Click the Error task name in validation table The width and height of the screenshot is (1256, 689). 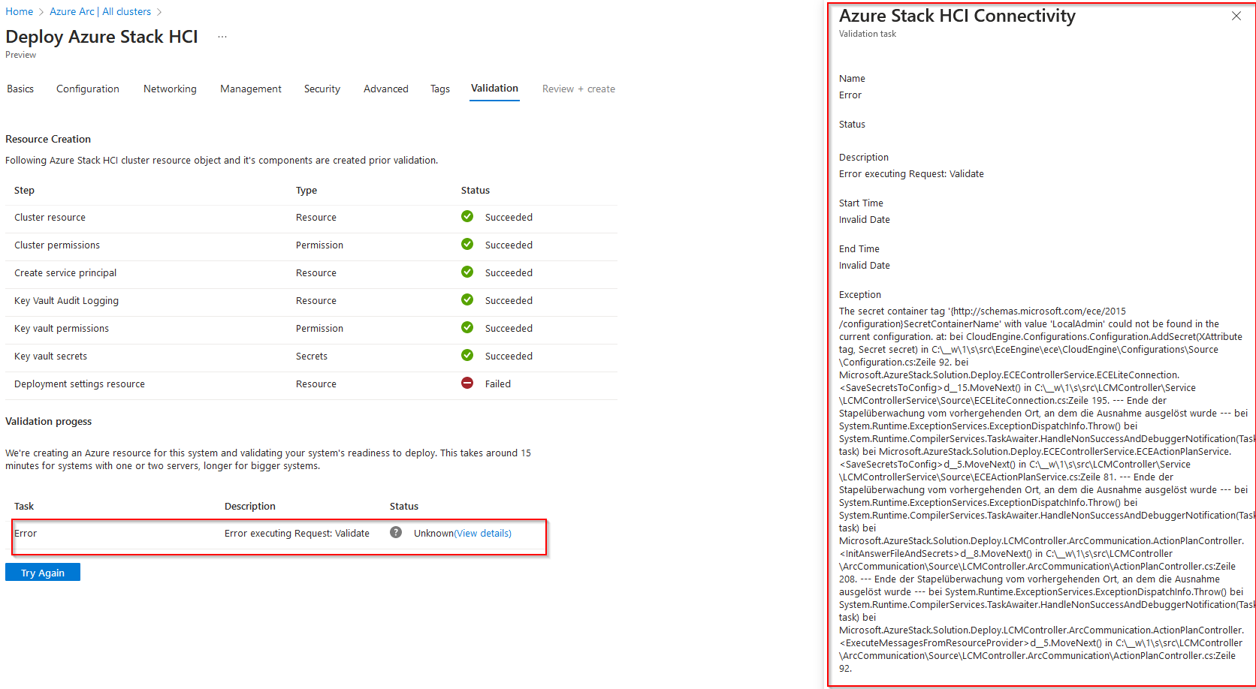[x=26, y=533]
